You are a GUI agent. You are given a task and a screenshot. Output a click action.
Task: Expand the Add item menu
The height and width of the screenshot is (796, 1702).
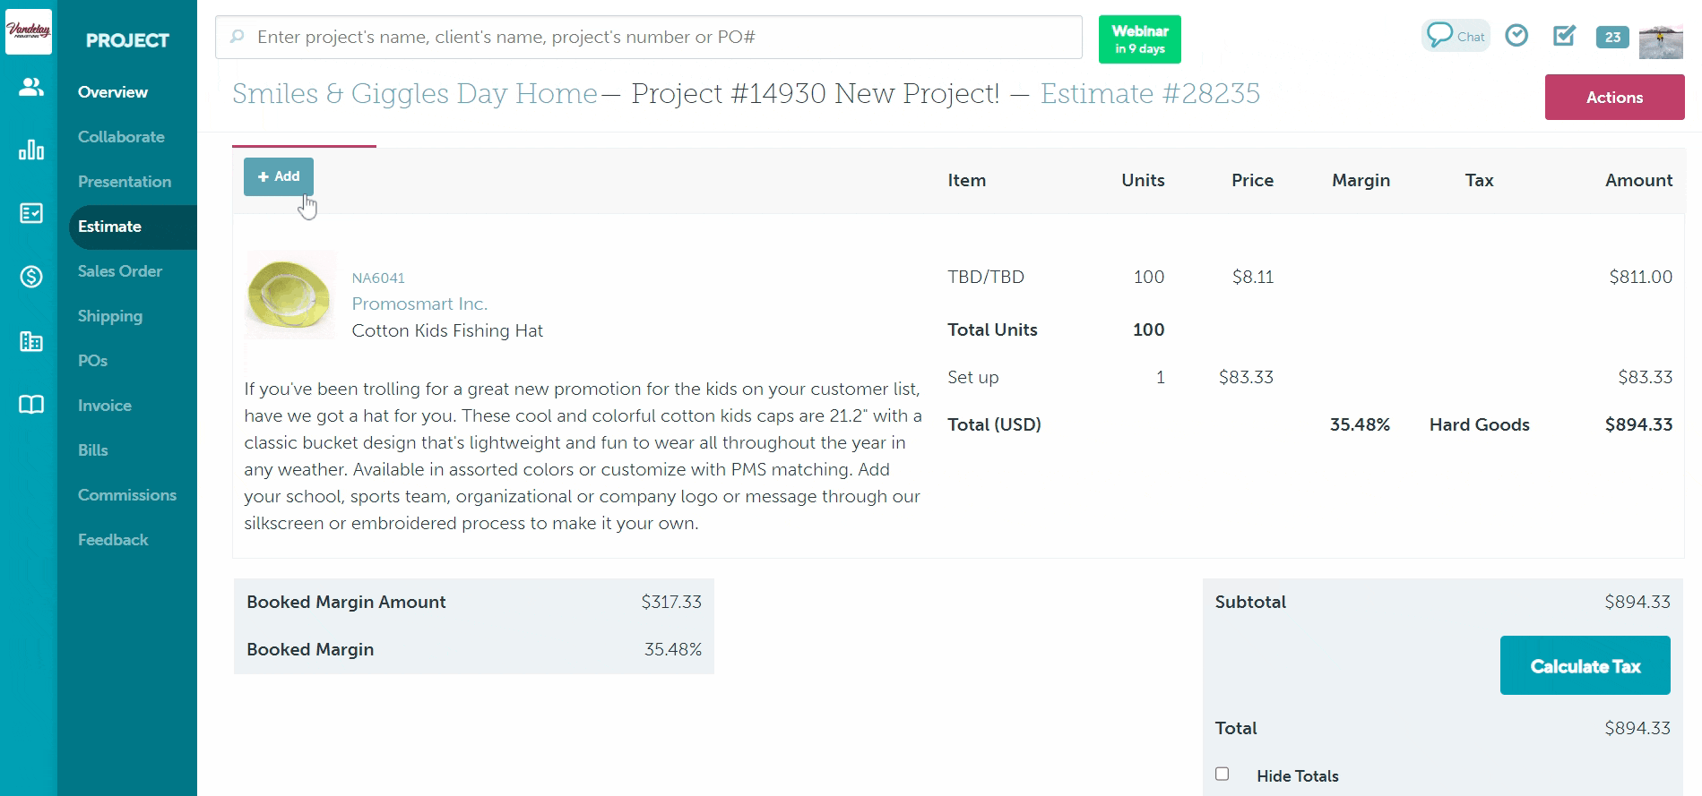[x=279, y=176]
